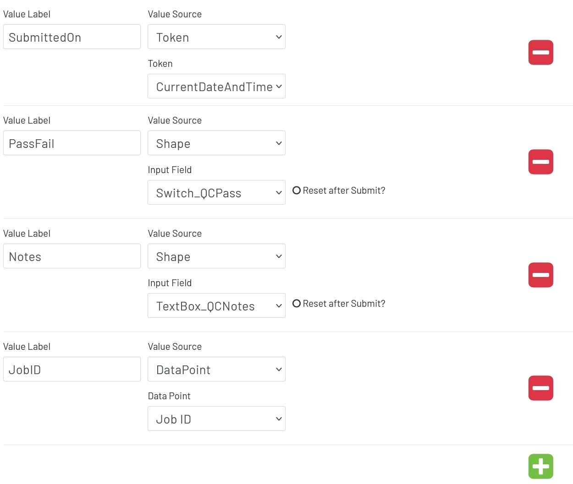Image resolution: width=573 pixels, height=484 pixels.
Task: Expand the TextBox_QCNotes input field selector
Action: (x=216, y=305)
